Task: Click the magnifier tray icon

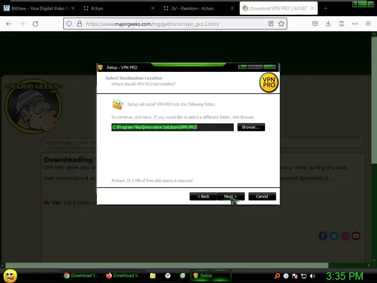Action: [x=277, y=276]
